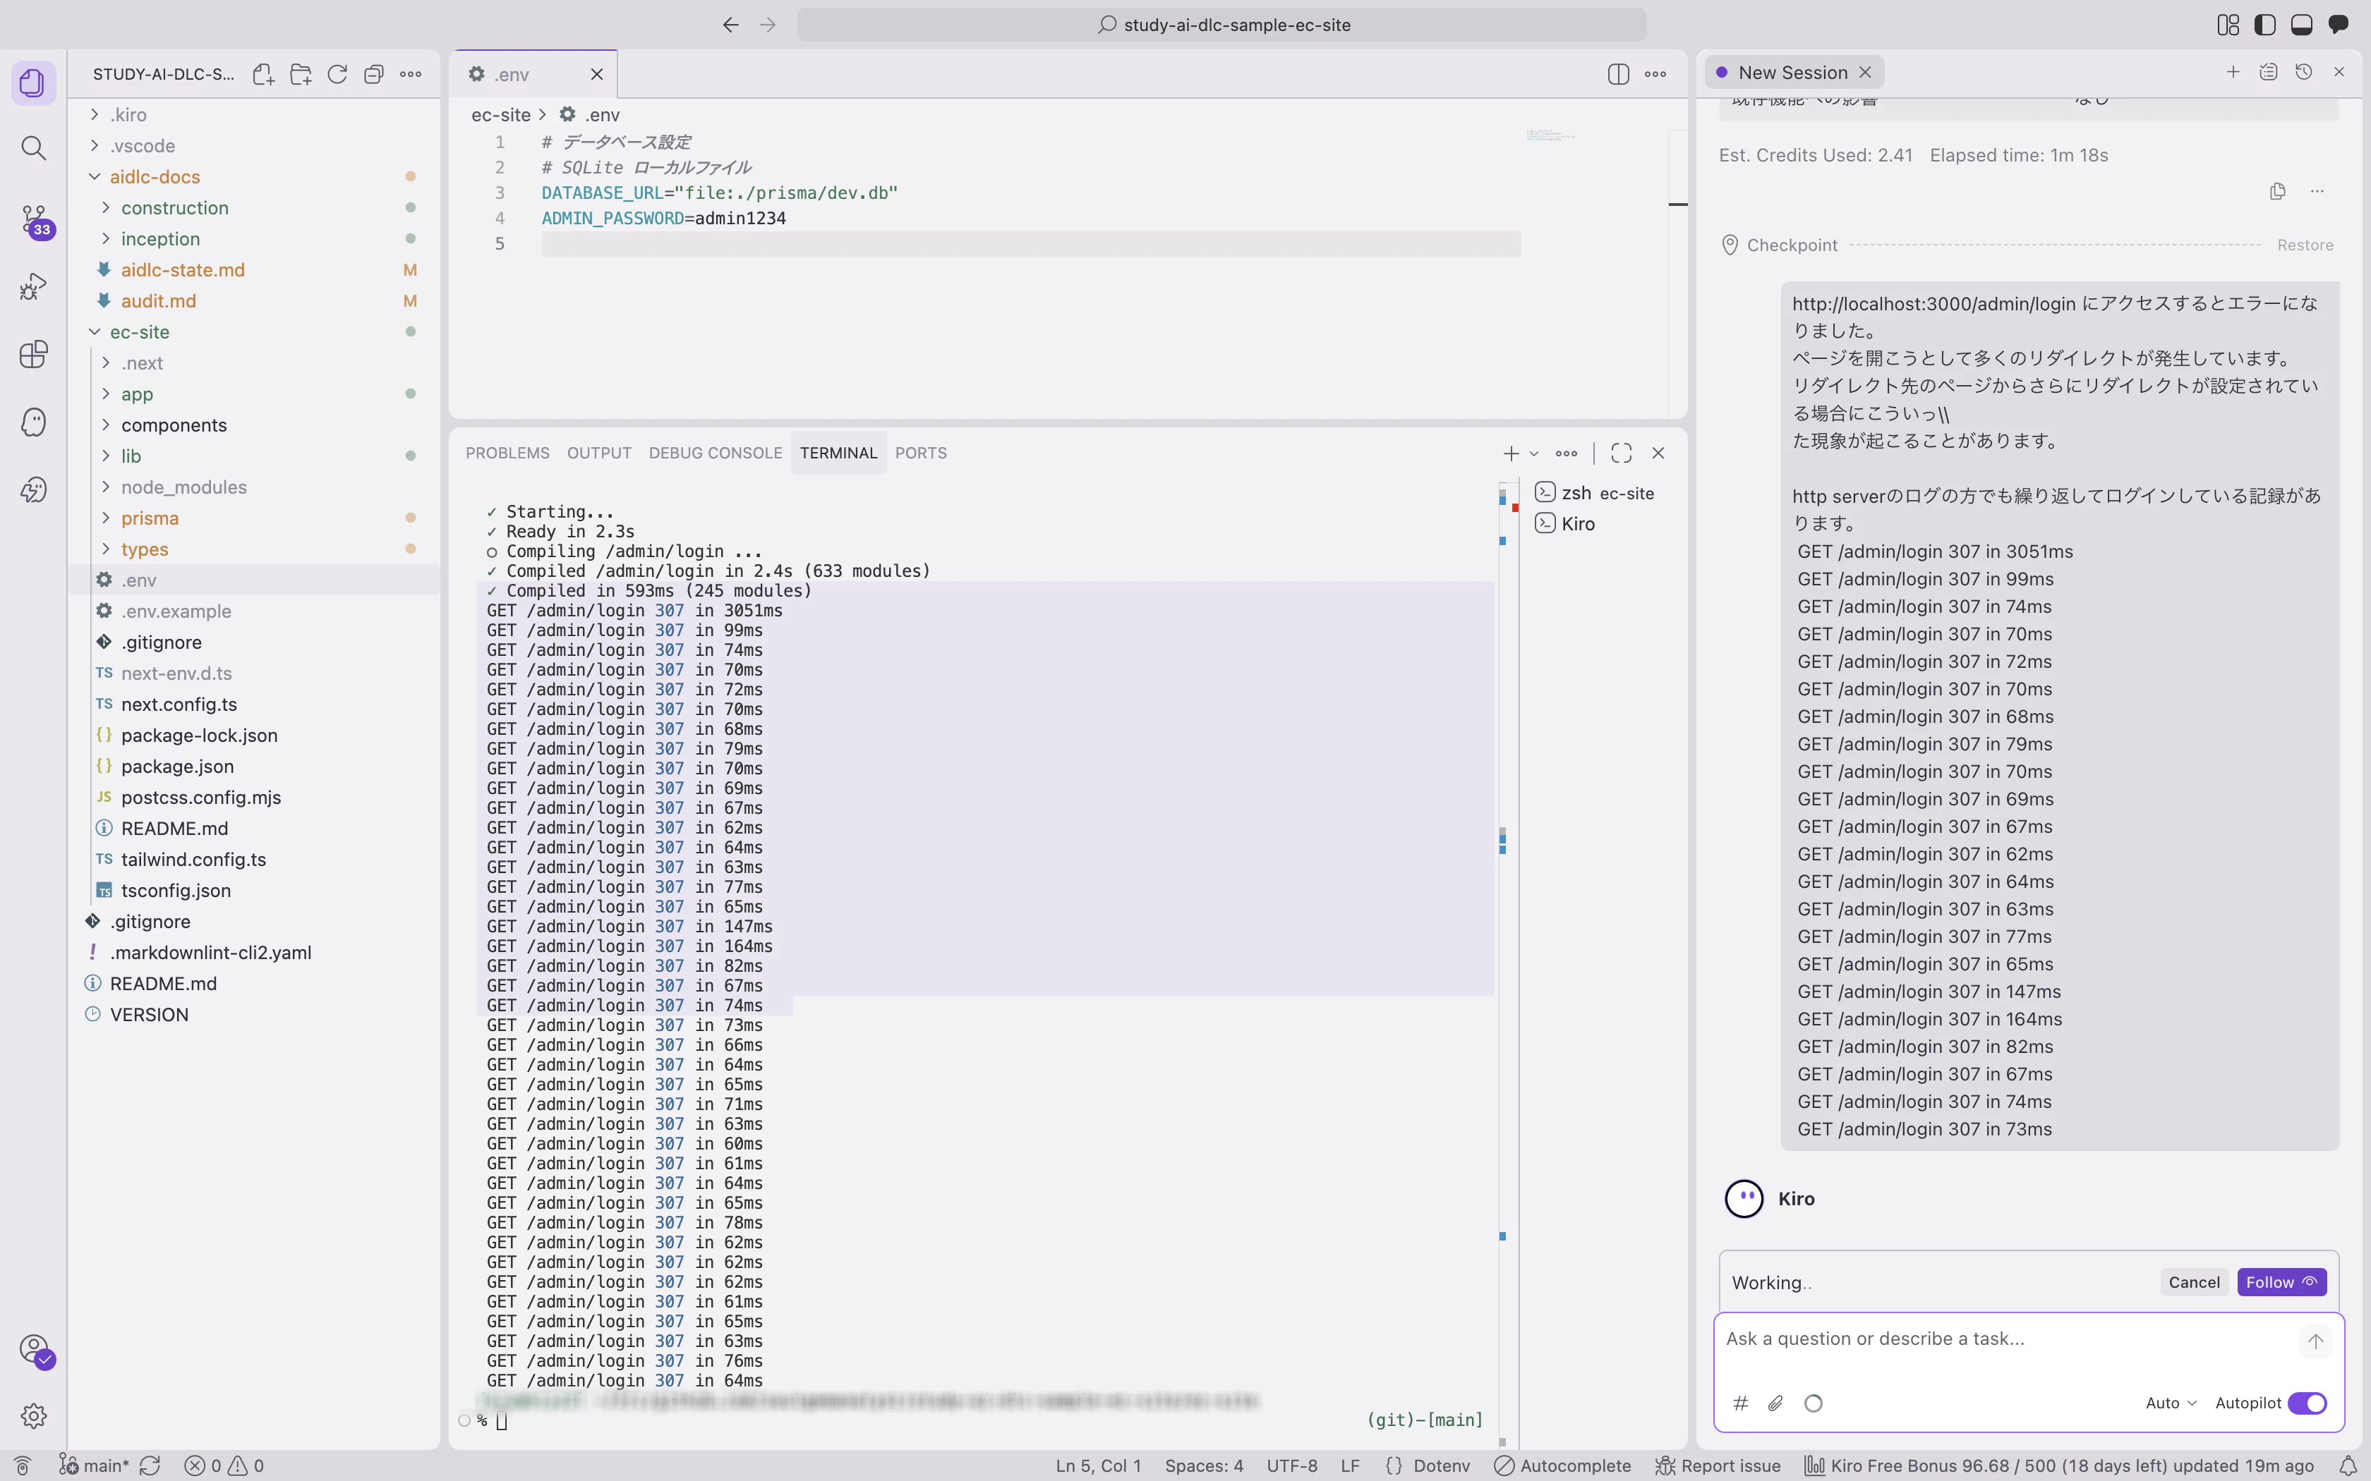Switch to the PORTS tab
Image resolution: width=2371 pixels, height=1481 pixels.
(x=921, y=453)
